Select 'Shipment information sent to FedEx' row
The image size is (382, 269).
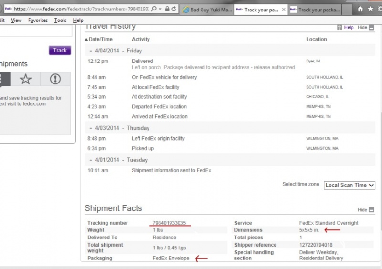(x=230, y=170)
